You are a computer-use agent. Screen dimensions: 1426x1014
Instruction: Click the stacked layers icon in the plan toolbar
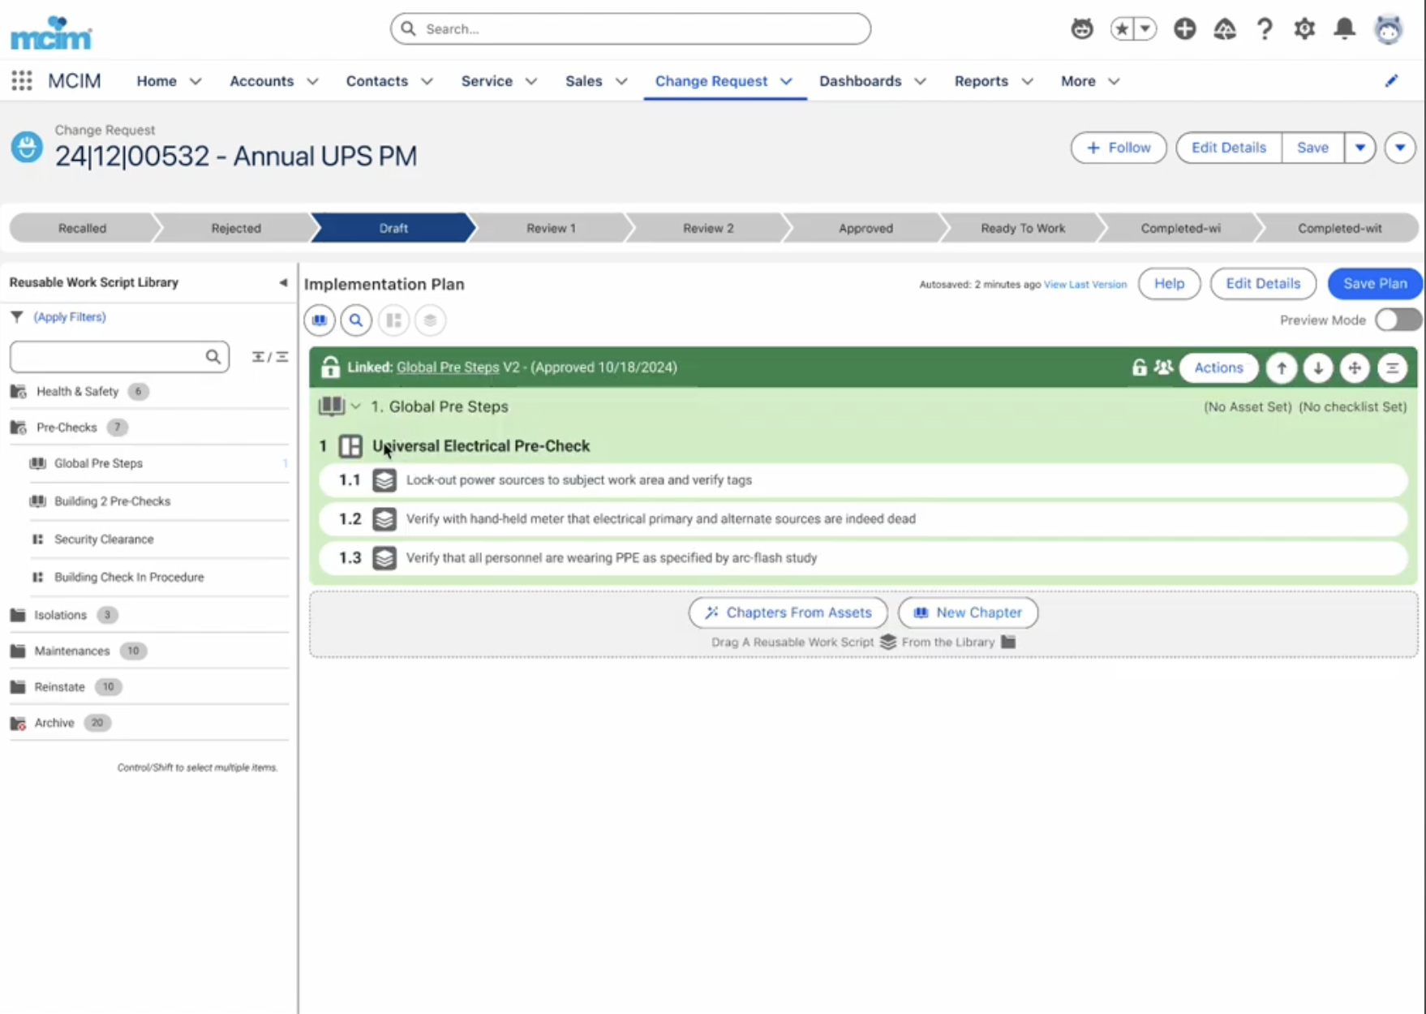pos(430,320)
